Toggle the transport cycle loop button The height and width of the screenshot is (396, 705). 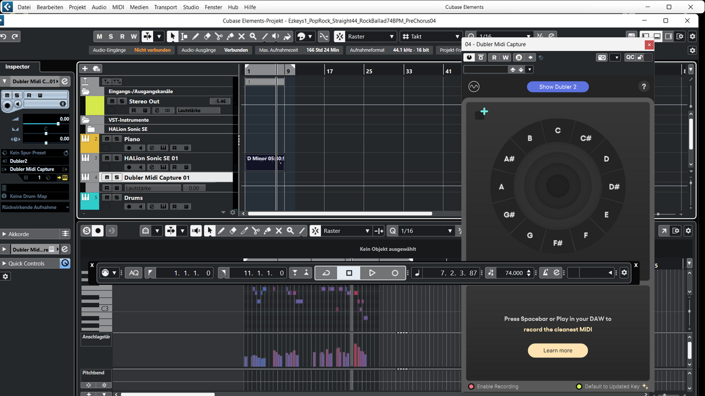coord(326,273)
